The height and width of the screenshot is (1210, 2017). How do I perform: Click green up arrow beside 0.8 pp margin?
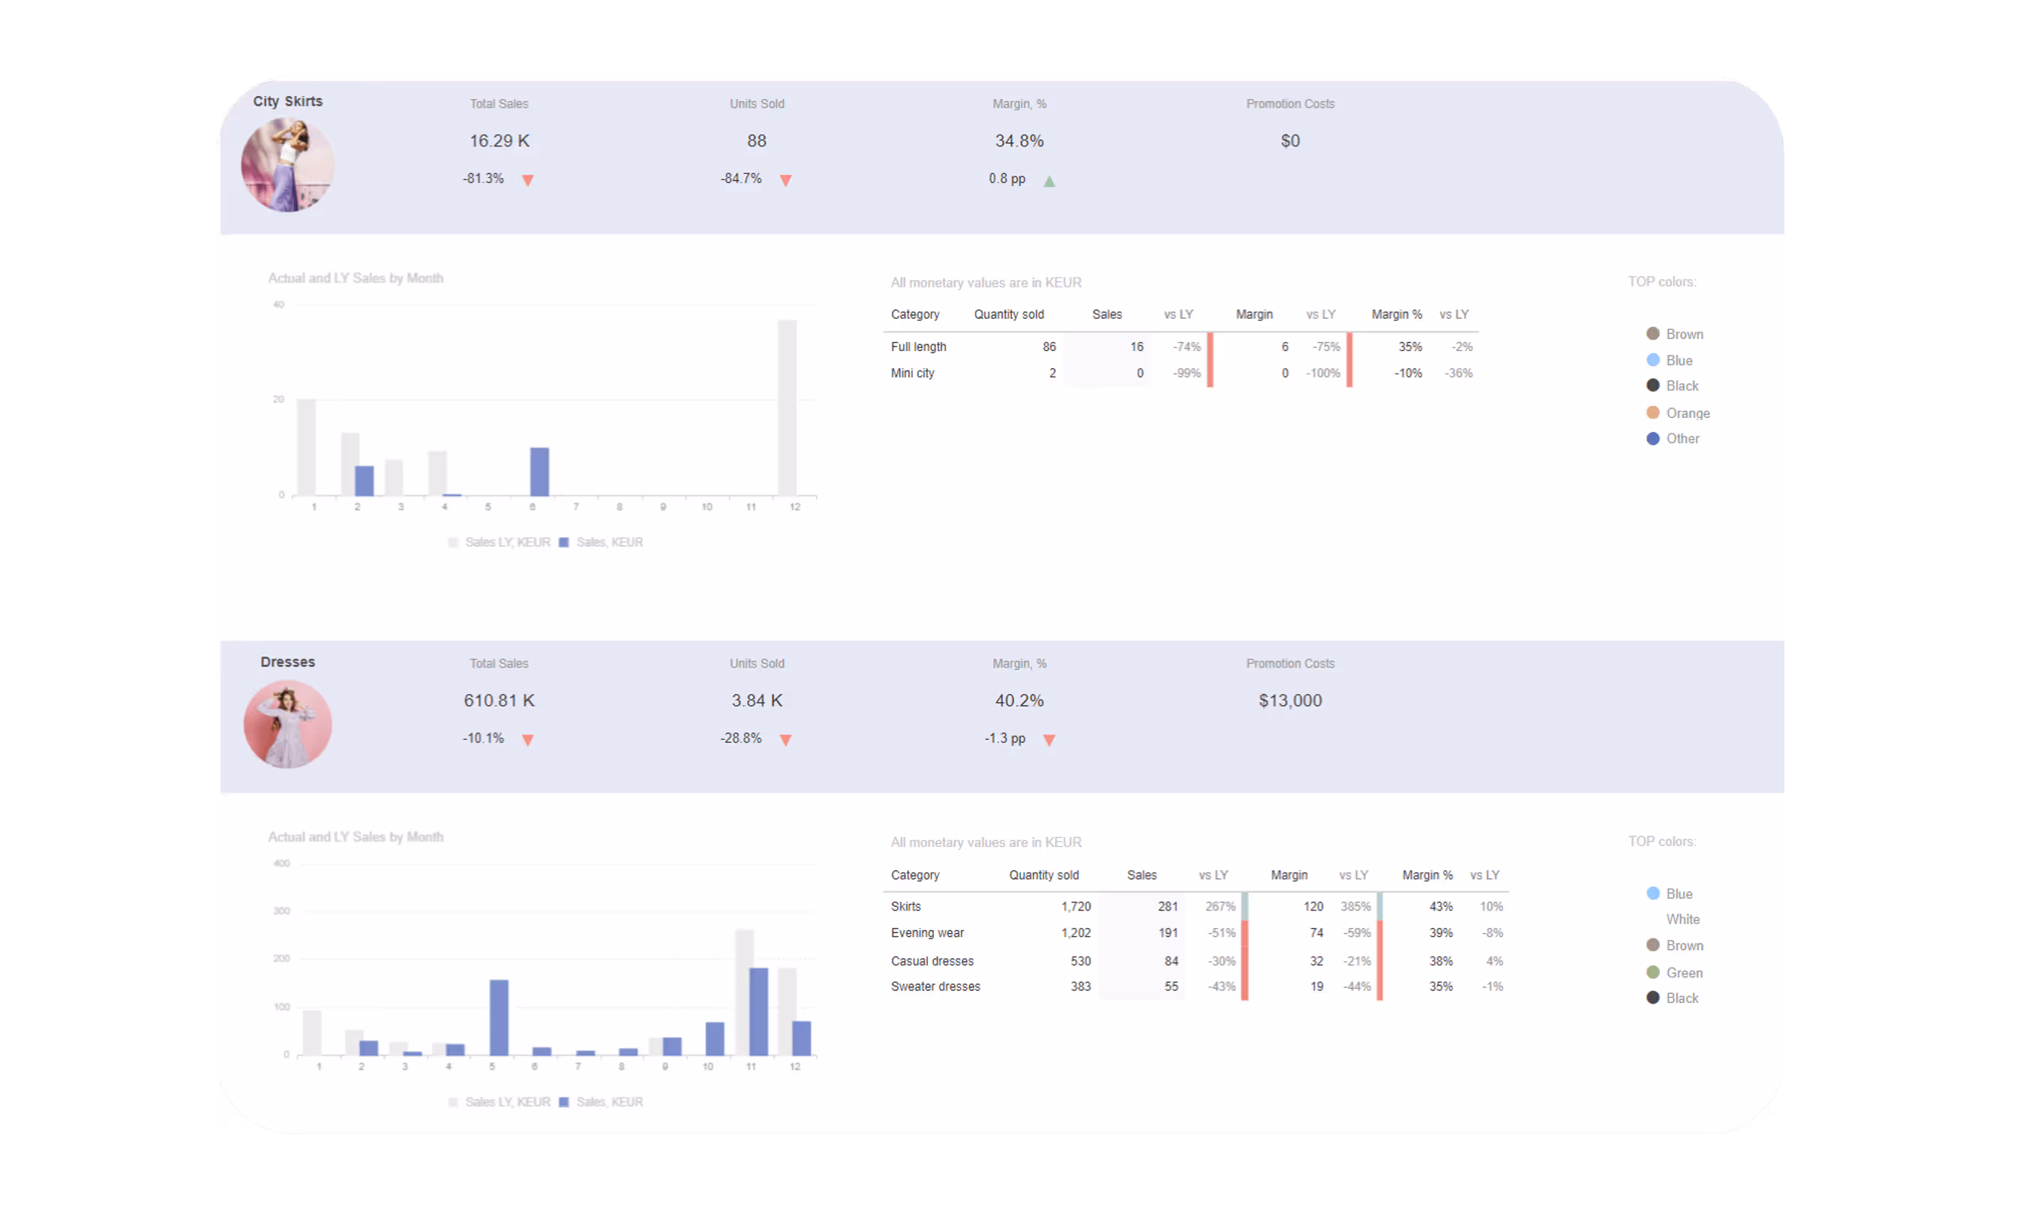pyautogui.click(x=1049, y=181)
